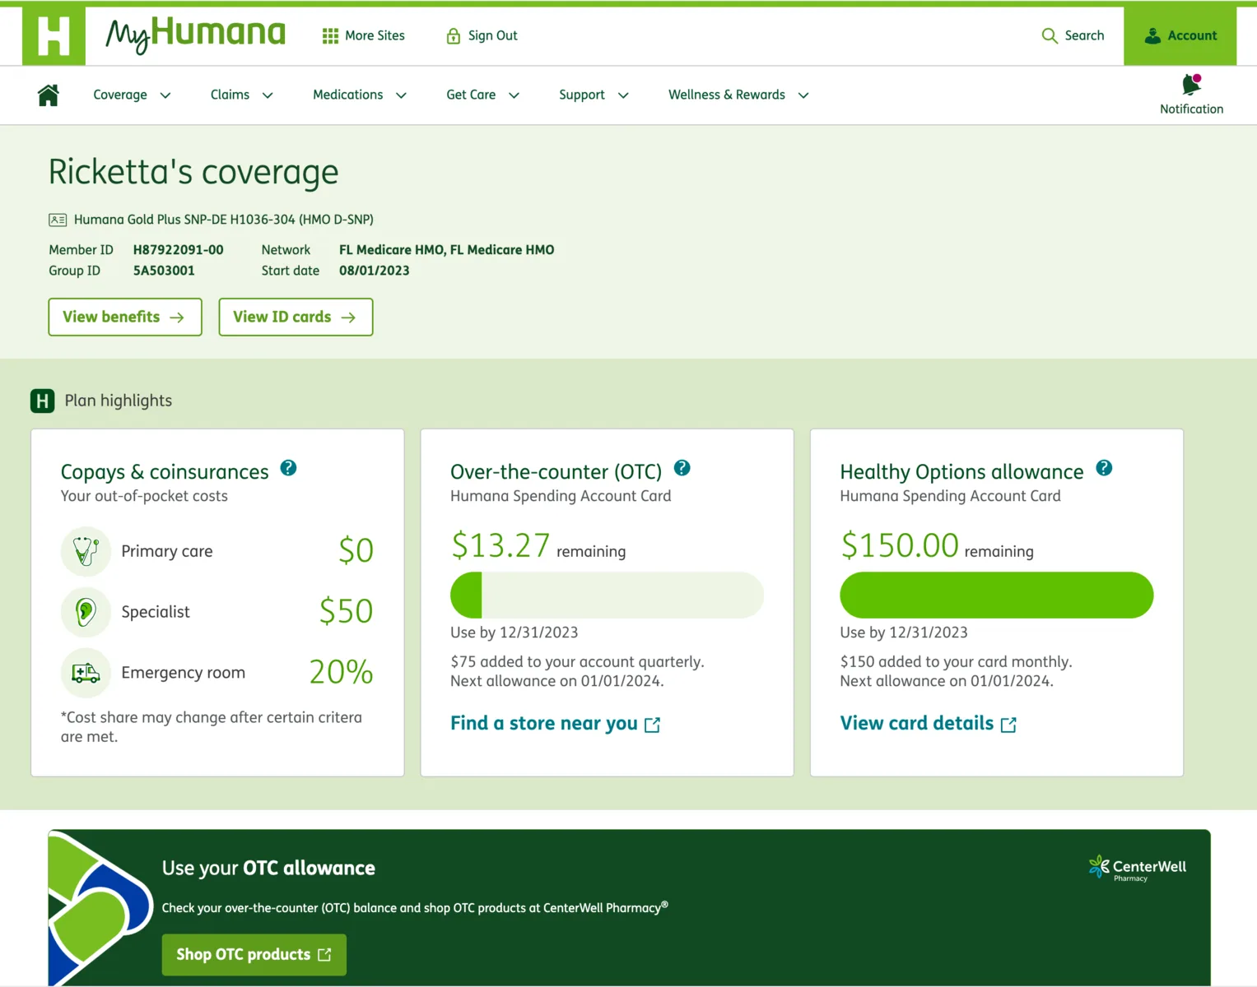Click the Search magnifier icon
This screenshot has height=987, width=1257.
1050,35
